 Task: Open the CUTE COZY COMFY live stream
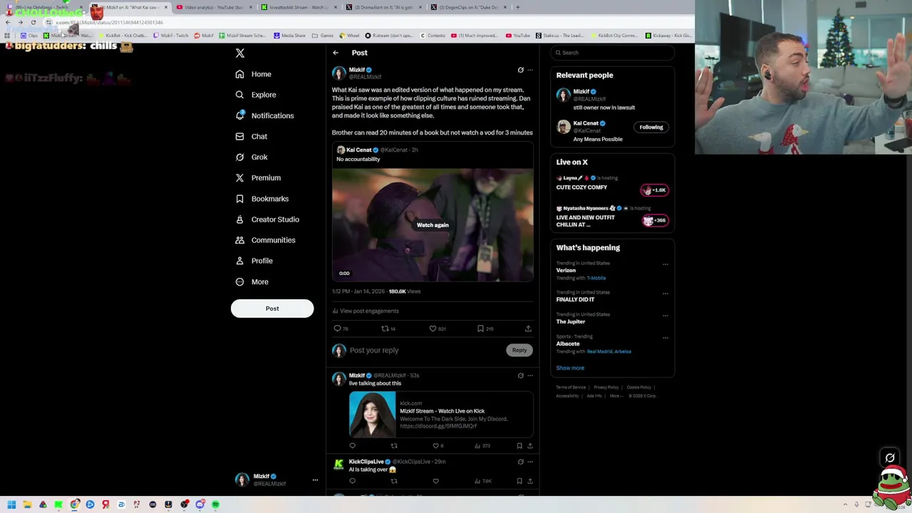tap(582, 187)
